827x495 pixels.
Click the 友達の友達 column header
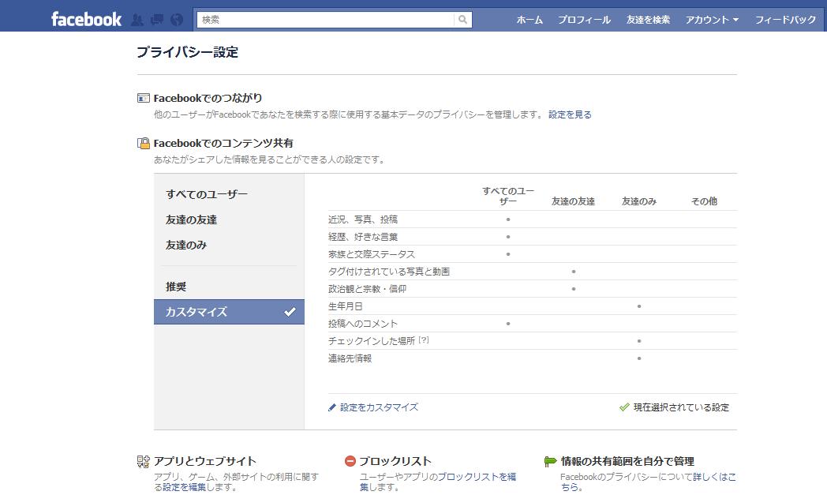pos(574,201)
